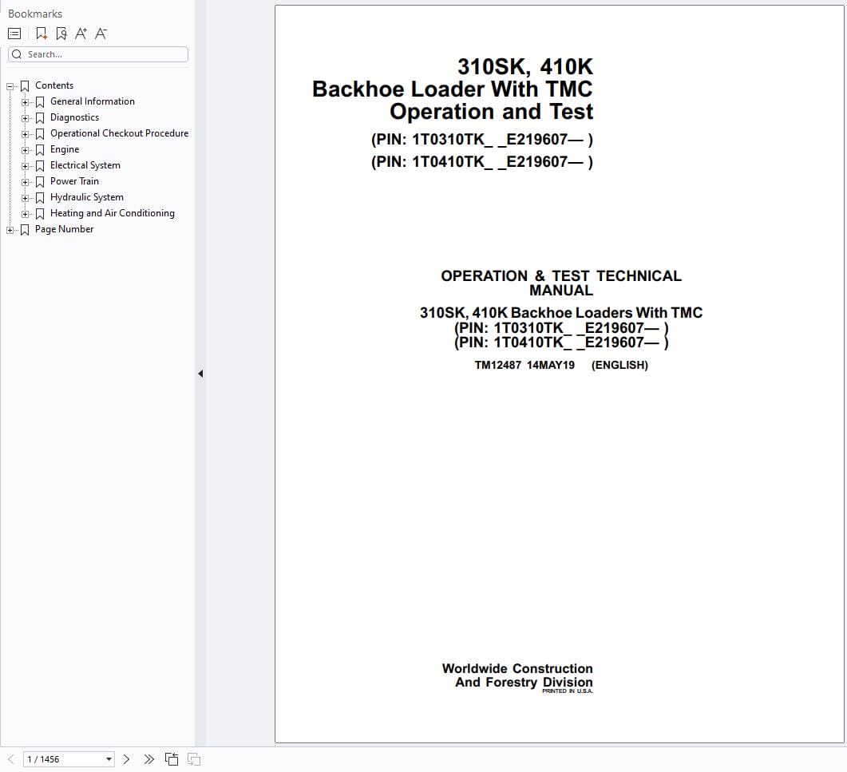
Task: Decrease bookmark text size
Action: 101,34
